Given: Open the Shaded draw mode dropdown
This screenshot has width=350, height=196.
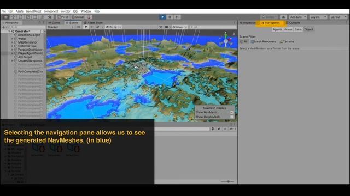Looking at the screenshot, I should click(x=61, y=27).
